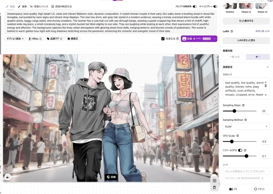This screenshot has height=194, width=273.
Task: Select the Hinata v2 model thumbnail
Action: [x=246, y=6]
